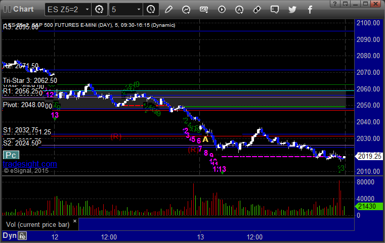Click the Dyn label at bottom left

click(x=10, y=235)
